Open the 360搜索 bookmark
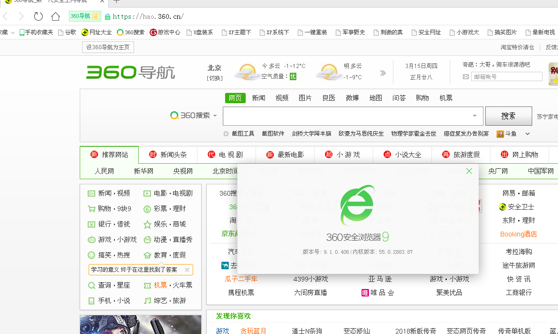 coord(131,32)
